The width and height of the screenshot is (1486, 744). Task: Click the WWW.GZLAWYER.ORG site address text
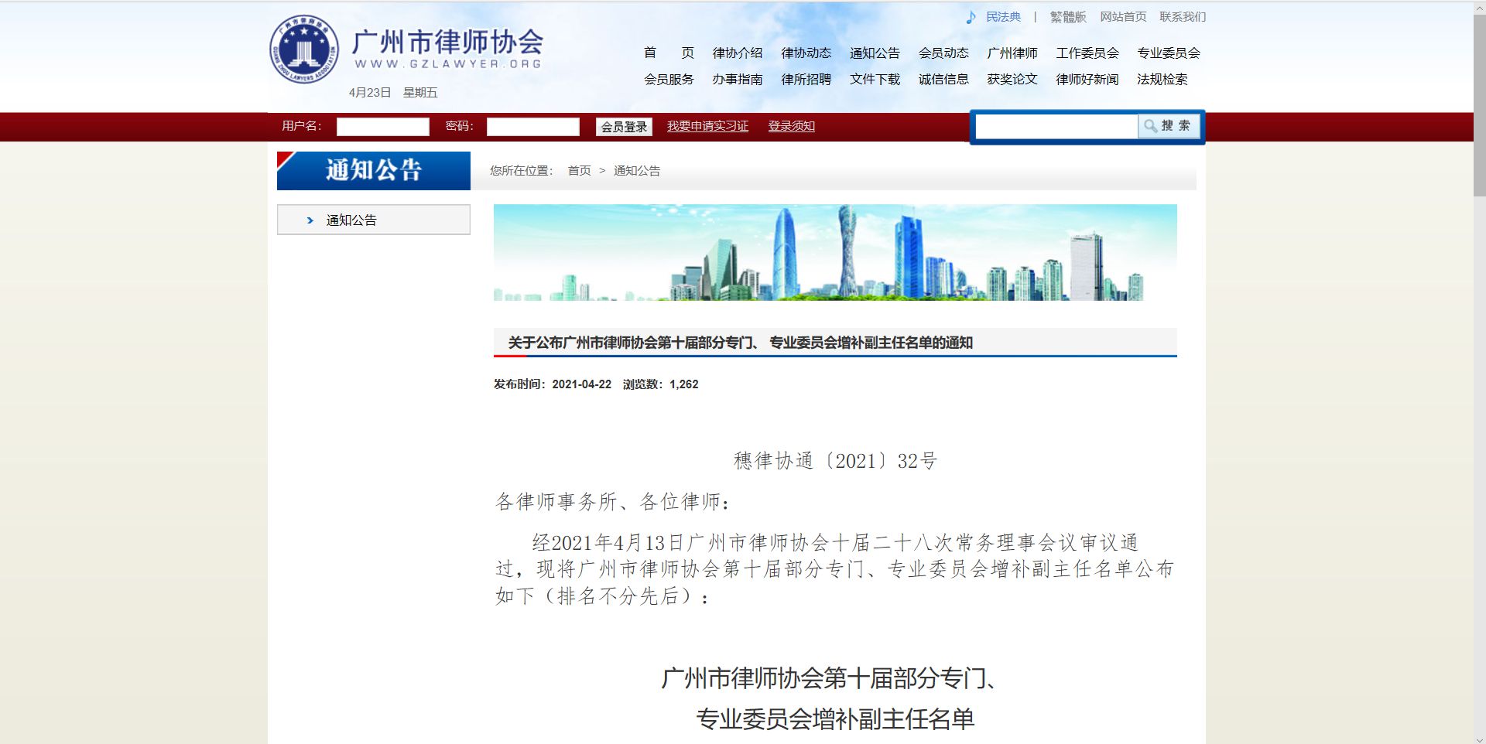(447, 64)
